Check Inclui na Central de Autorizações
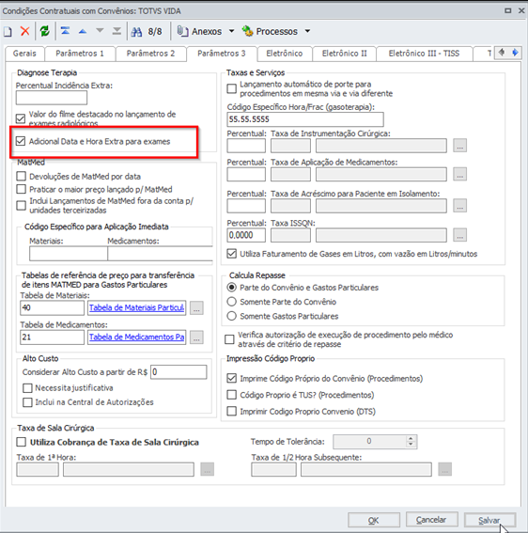Image resolution: width=528 pixels, height=533 pixels. [27, 402]
